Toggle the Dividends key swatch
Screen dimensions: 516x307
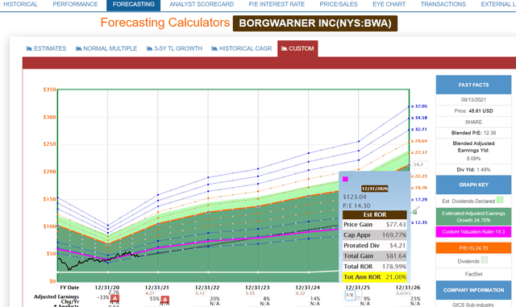coord(484,260)
